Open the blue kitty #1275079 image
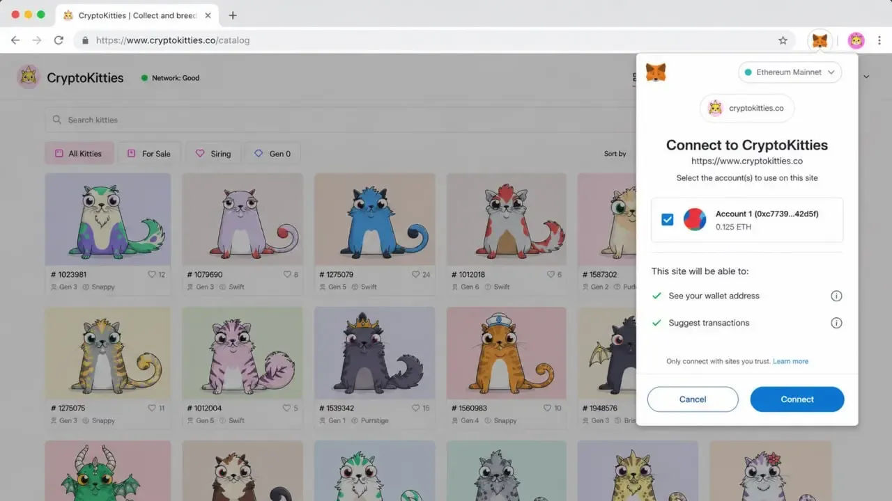 pyautogui.click(x=375, y=219)
